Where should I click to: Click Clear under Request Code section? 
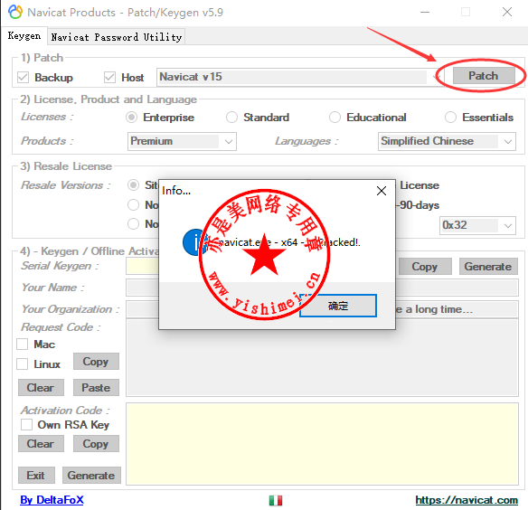(x=41, y=387)
